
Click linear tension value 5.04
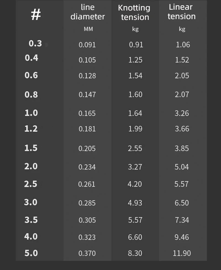point(182,167)
